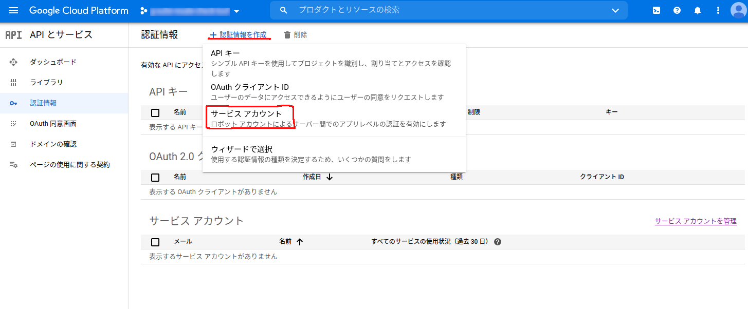Click the クライアント ID column header
Screen dimensions: 748x309
click(x=602, y=177)
